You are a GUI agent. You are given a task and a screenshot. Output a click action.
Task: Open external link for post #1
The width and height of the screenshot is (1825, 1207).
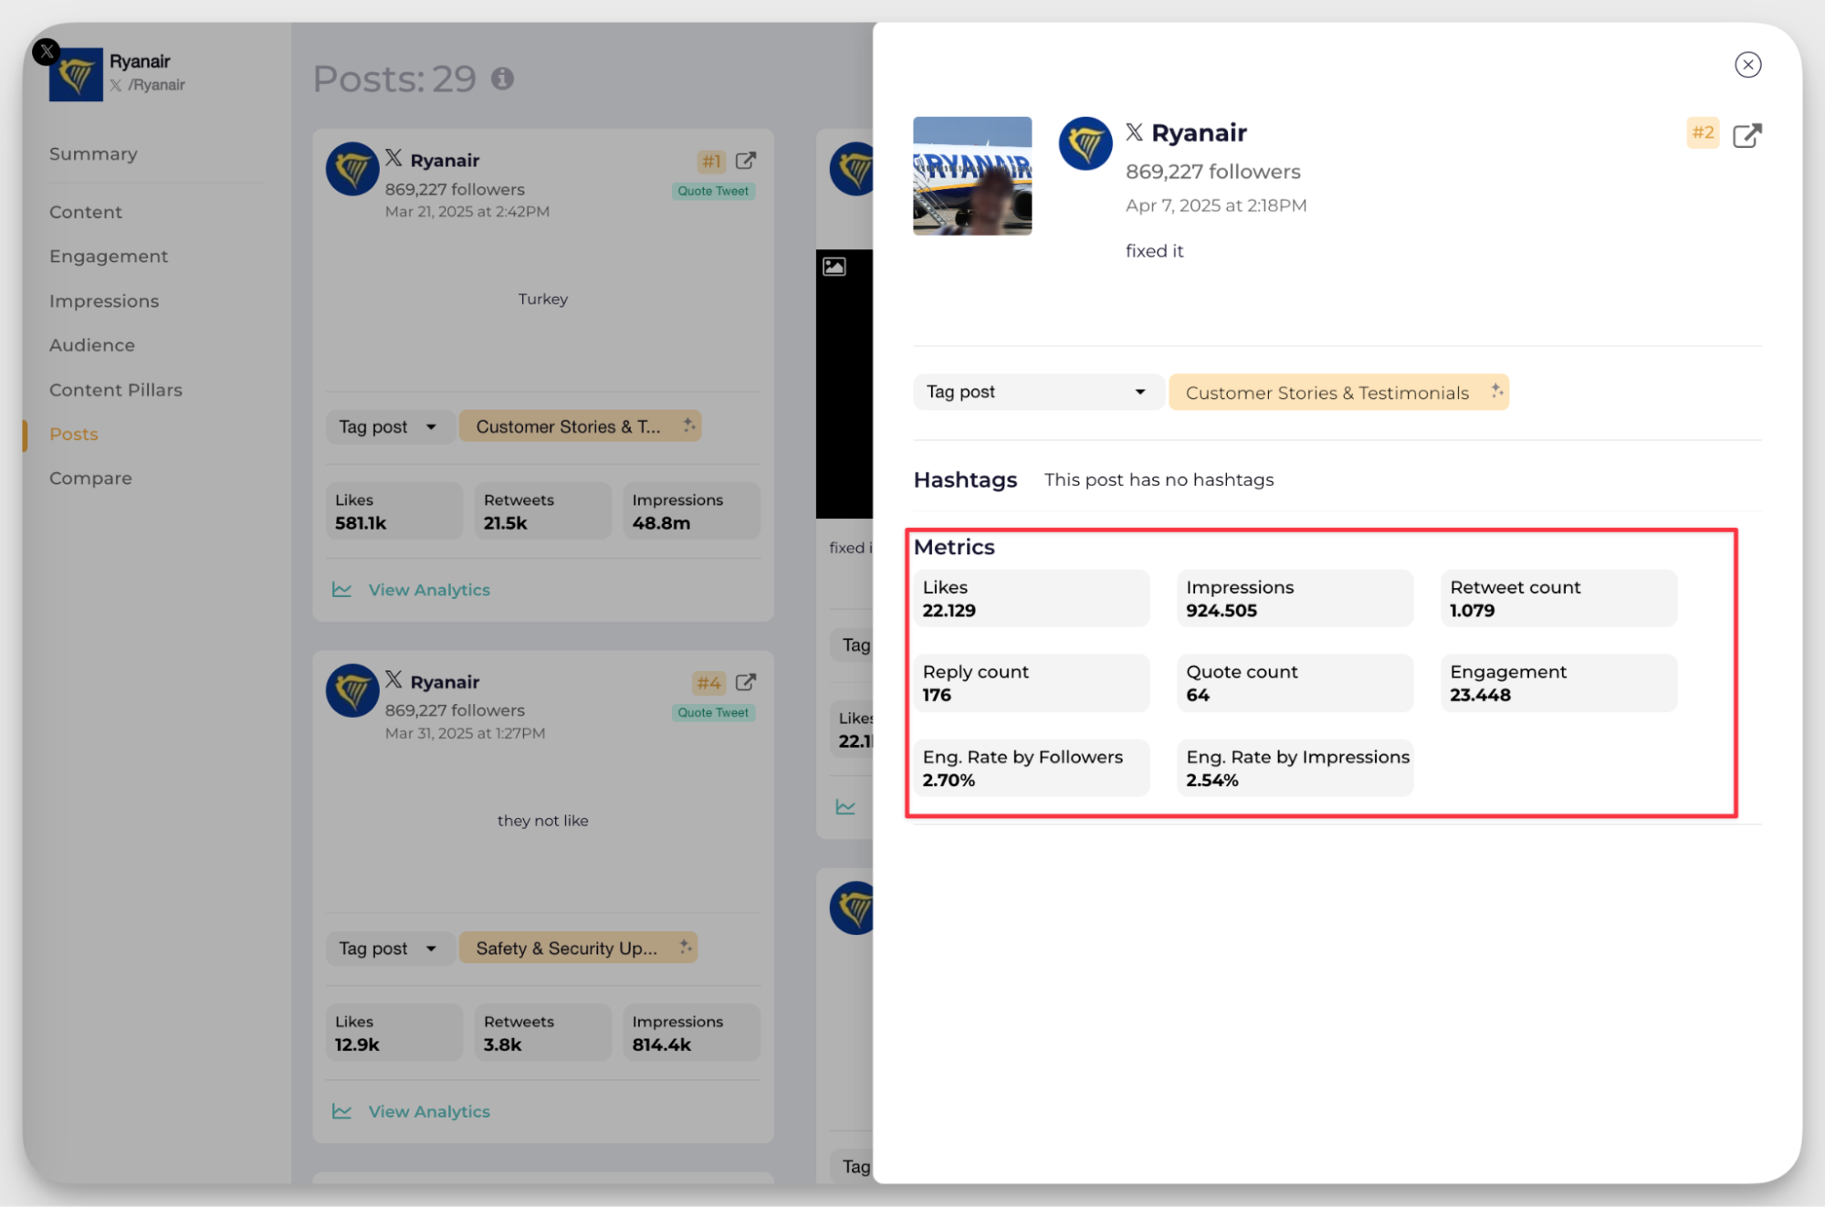click(746, 161)
